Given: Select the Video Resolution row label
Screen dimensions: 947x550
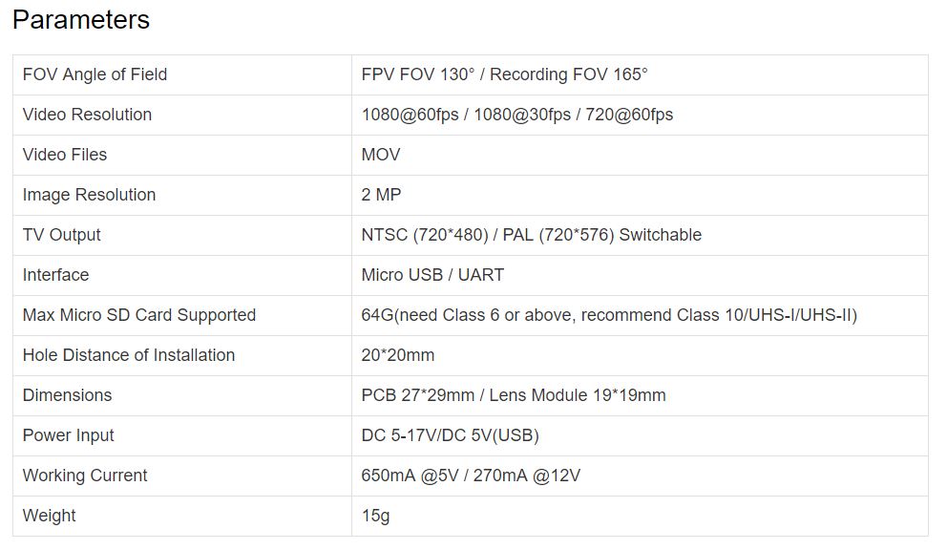Looking at the screenshot, I should point(87,115).
